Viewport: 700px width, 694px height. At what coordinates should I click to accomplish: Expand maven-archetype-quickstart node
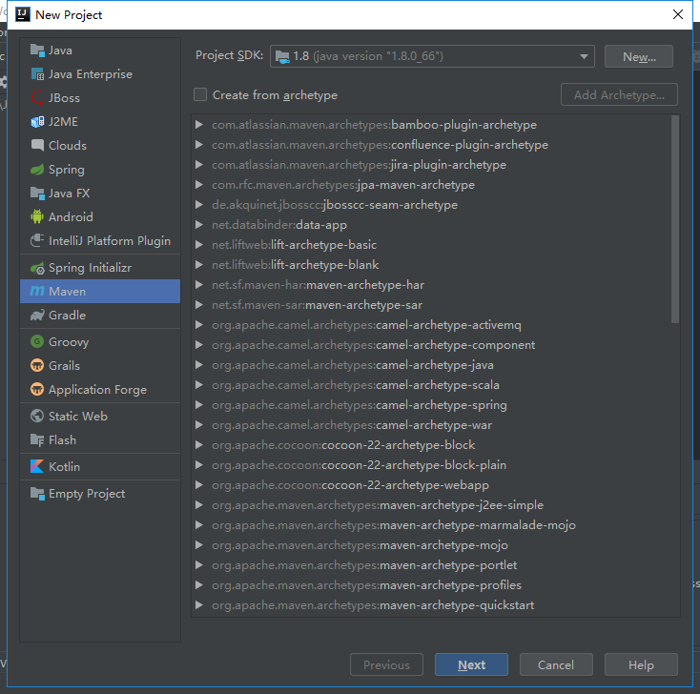(x=199, y=605)
